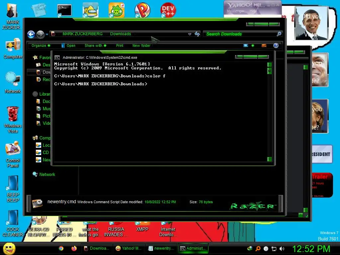Open the Network desktop icon
Image resolution: width=340 pixels, height=255 pixels.
tap(13, 83)
